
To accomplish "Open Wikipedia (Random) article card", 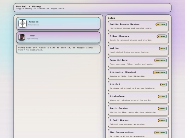I will pyautogui.click(x=138, y=74).
